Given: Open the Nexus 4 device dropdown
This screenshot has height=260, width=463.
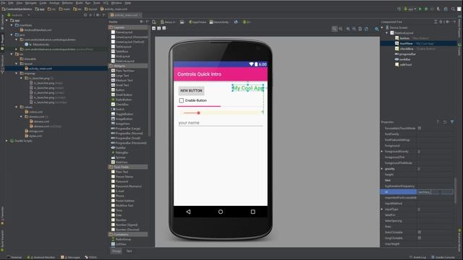Looking at the screenshot, I should (168, 22).
